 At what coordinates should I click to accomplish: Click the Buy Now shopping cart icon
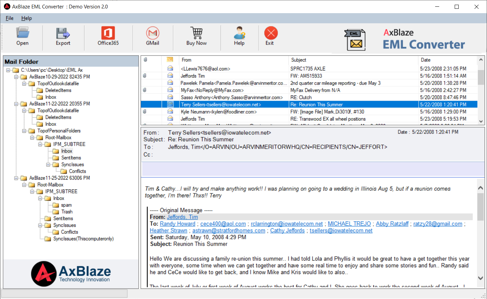(x=197, y=33)
